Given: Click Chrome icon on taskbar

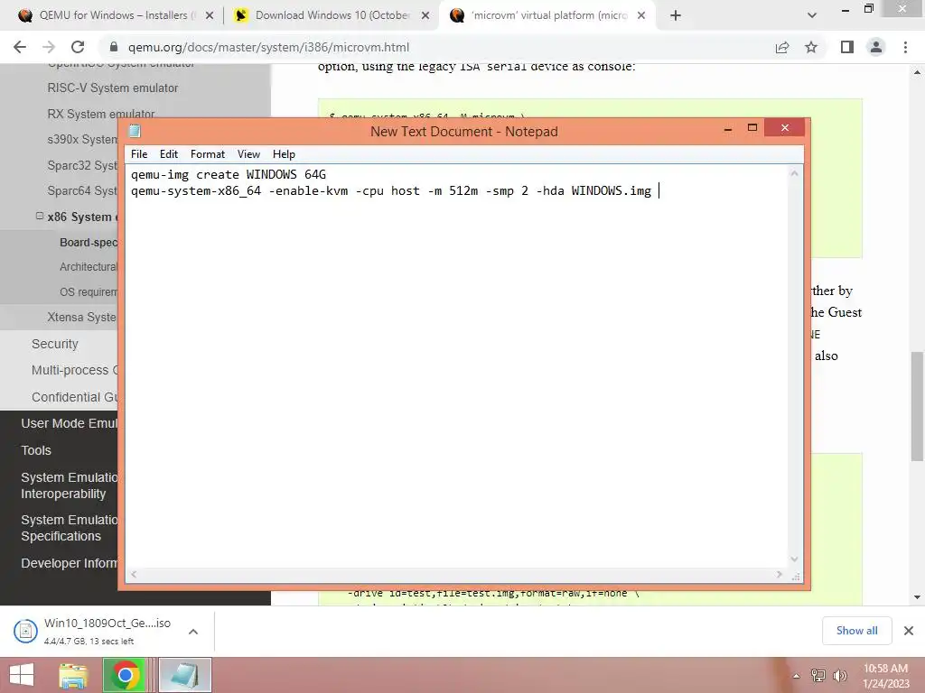Looking at the screenshot, I should pos(125,675).
